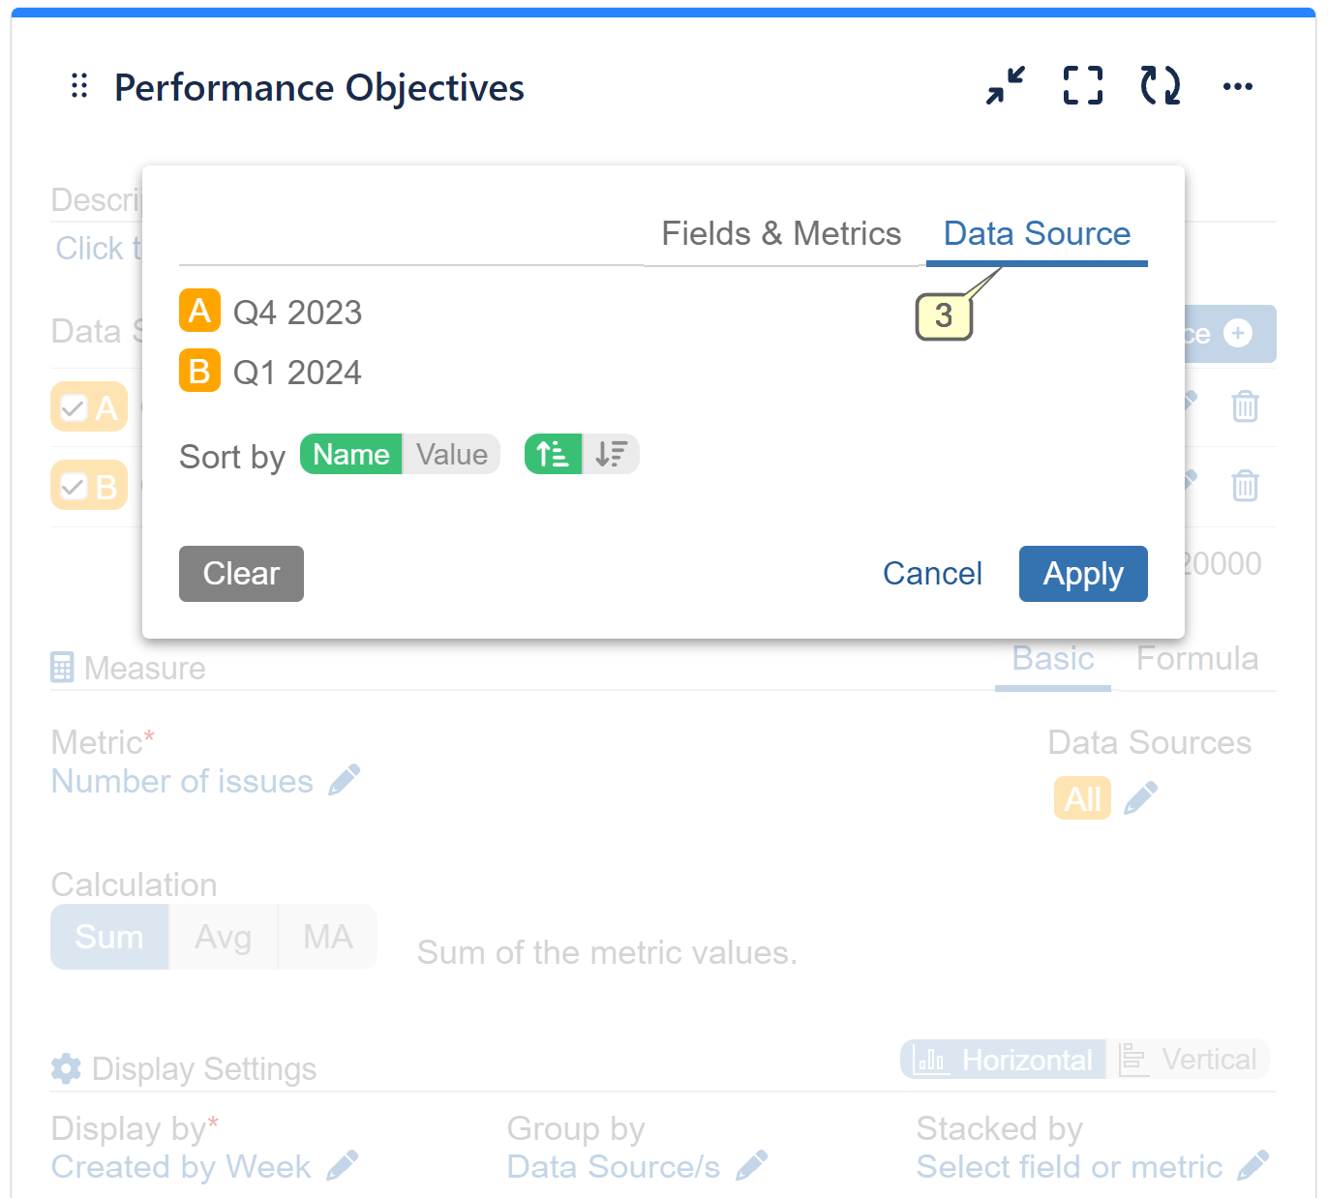This screenshot has height=1198, width=1328.
Task: Click the drag handle beside the widget title
Action: tap(79, 86)
